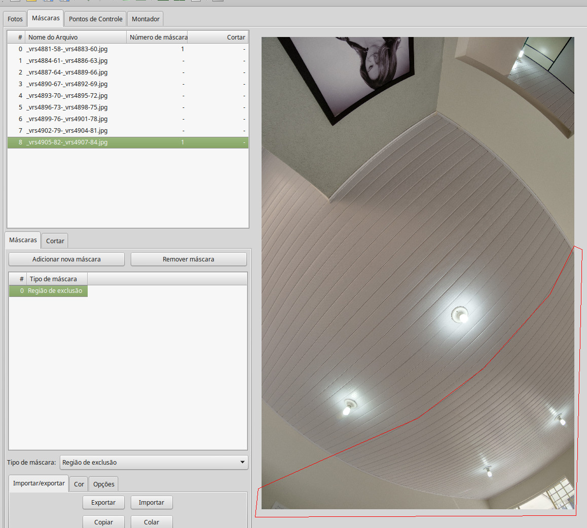Viewport: 587px width, 528px height.
Task: Sort by Número de máscara column header
Action: [158, 37]
